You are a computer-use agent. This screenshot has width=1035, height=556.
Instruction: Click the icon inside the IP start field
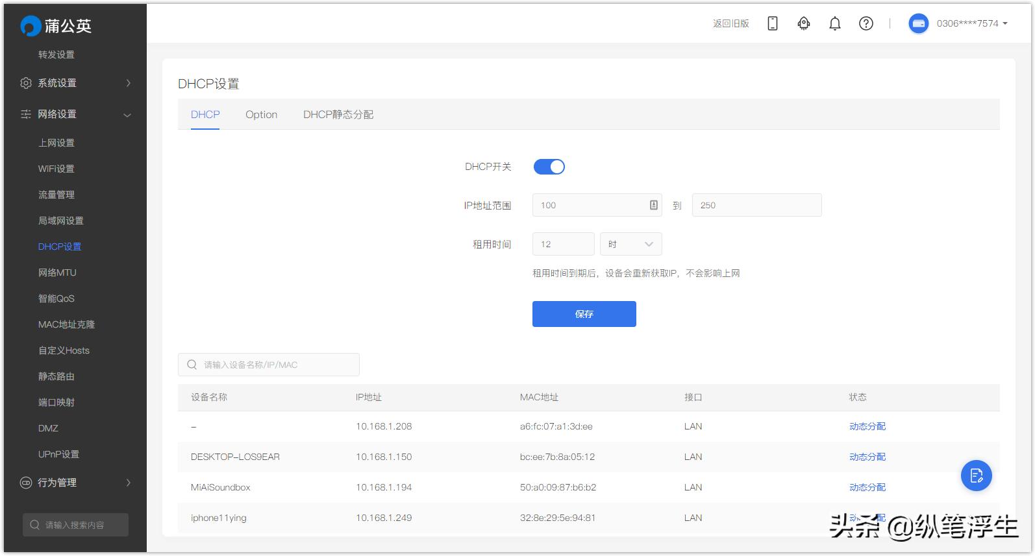coord(654,205)
